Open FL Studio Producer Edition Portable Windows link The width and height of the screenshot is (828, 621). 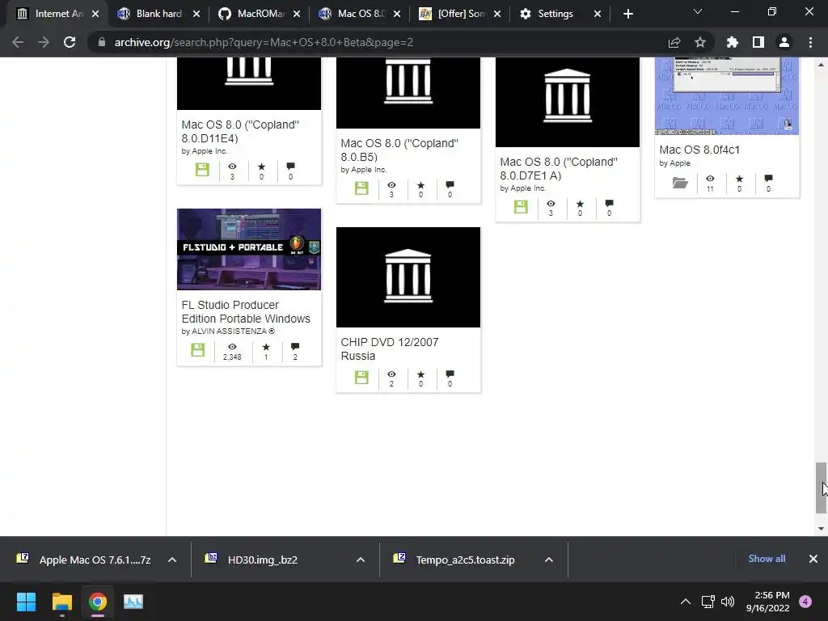pyautogui.click(x=246, y=311)
